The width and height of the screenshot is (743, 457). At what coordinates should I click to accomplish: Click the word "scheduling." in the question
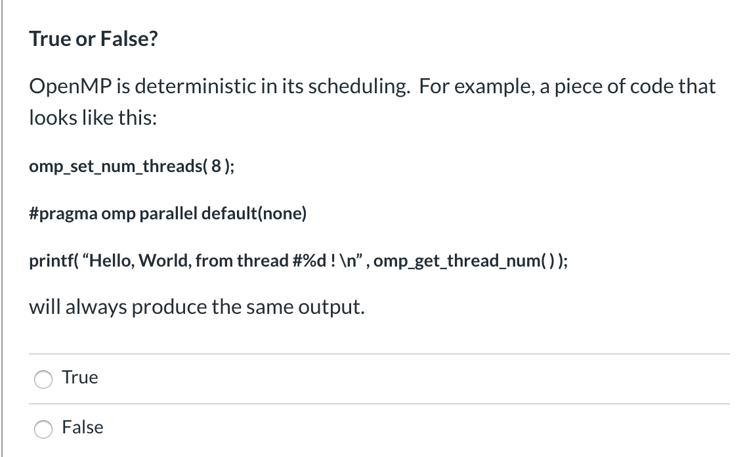(x=359, y=86)
